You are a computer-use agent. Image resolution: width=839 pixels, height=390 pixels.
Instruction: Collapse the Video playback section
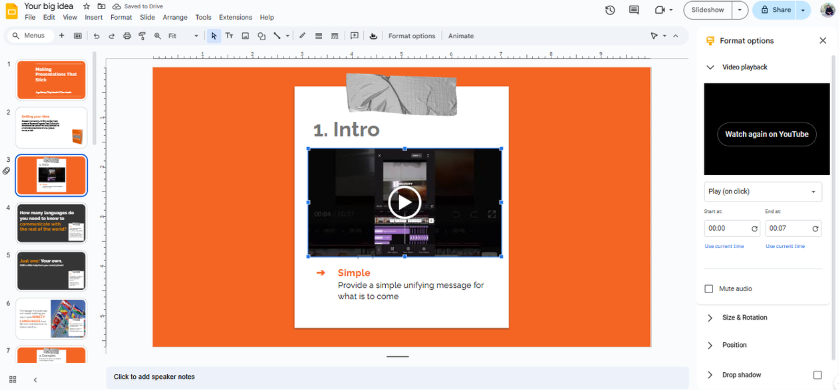pos(710,67)
